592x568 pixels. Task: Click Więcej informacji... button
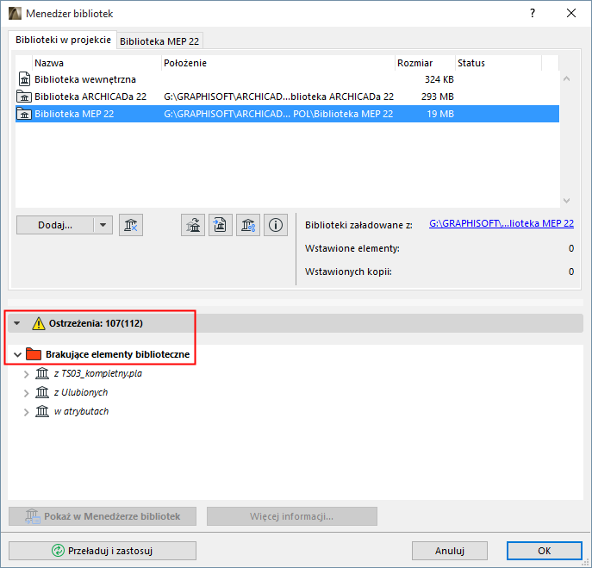(292, 516)
